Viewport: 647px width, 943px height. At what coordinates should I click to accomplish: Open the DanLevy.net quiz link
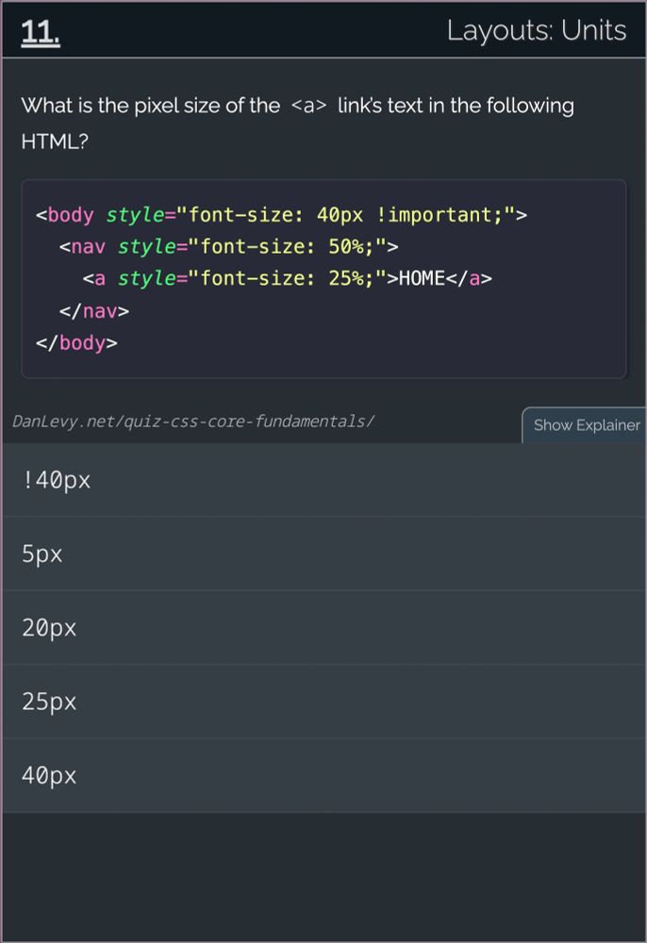click(194, 422)
